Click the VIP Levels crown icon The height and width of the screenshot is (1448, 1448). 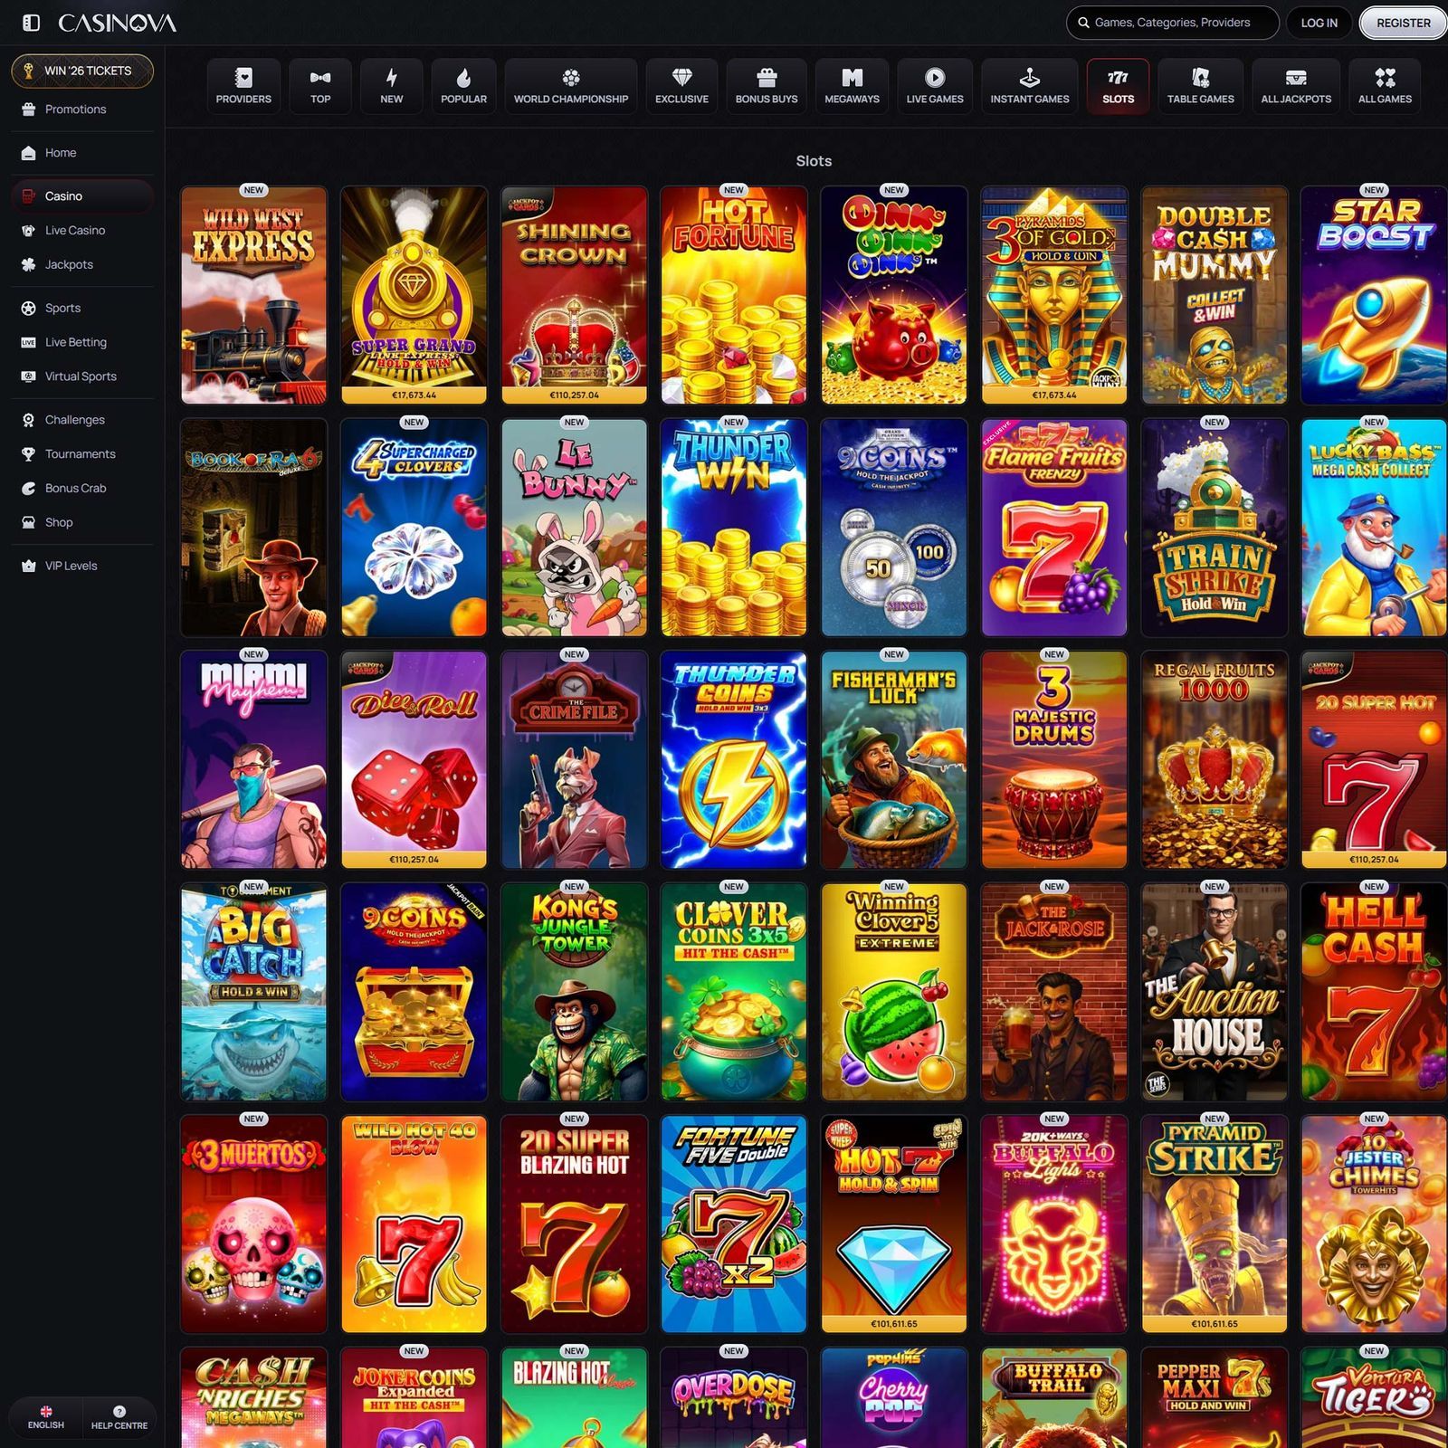28,567
